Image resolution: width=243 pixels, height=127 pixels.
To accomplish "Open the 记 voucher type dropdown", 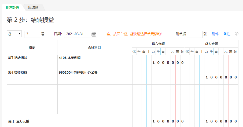I will (x=14, y=34).
